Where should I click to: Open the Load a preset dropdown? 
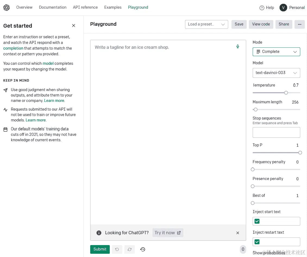point(206,24)
